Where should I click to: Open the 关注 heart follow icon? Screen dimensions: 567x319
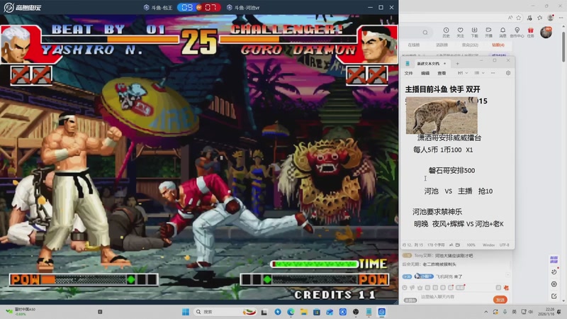tap(460, 32)
